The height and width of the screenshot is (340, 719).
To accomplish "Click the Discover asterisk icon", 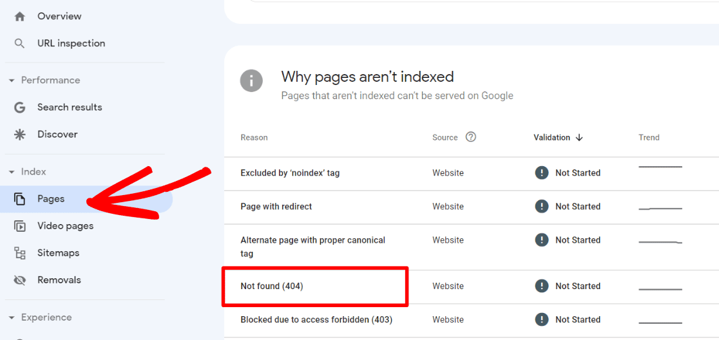I will point(19,135).
